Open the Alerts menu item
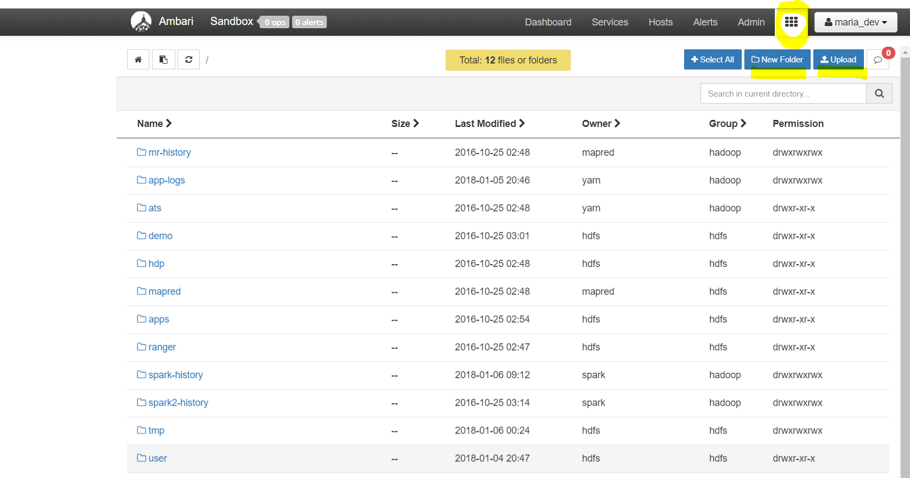This screenshot has width=910, height=478. tap(705, 22)
